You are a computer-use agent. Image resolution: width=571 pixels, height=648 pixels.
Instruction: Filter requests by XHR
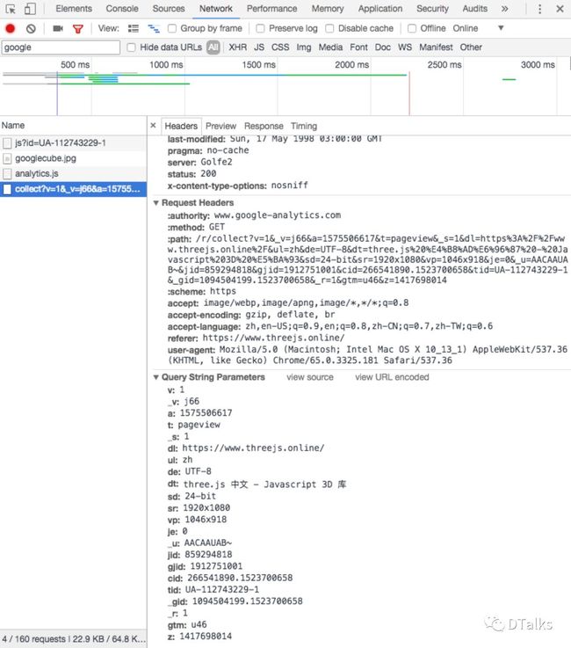click(x=238, y=47)
